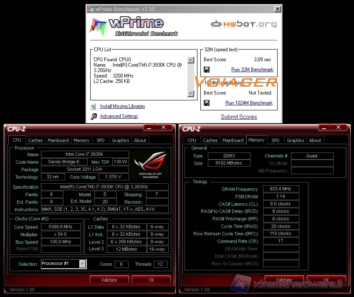This screenshot has height=297, width=354.
Task: Select Graphics tab in right CPU-Z window
Action: pyautogui.click(x=296, y=140)
